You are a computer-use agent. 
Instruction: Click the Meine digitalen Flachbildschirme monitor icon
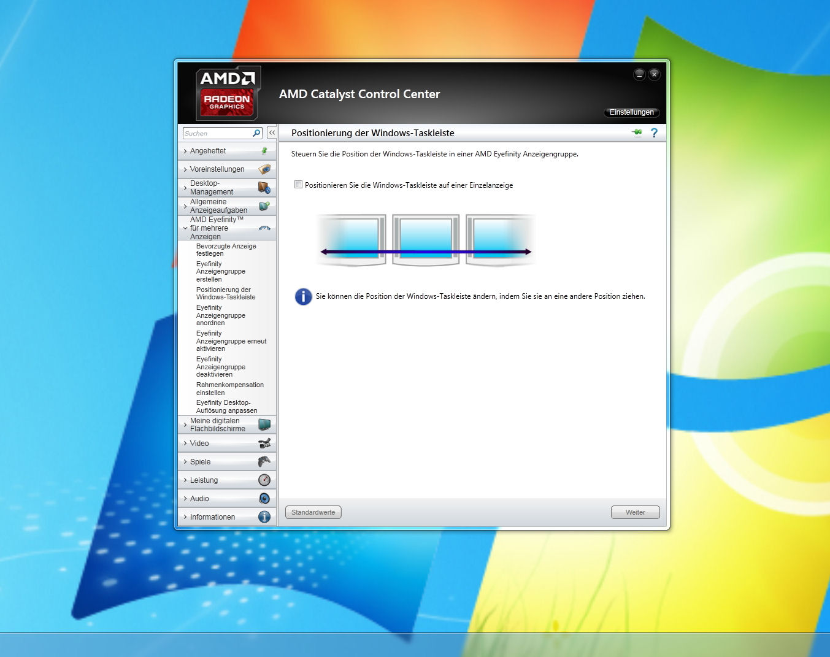[264, 425]
